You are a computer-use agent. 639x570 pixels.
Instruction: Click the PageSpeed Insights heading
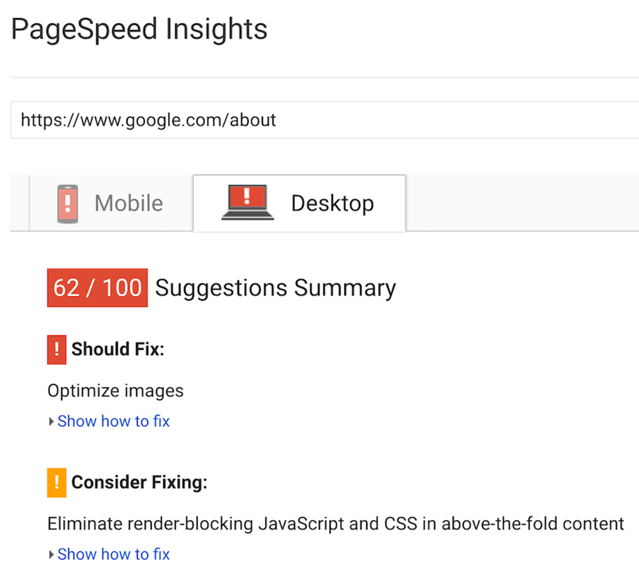tap(139, 28)
